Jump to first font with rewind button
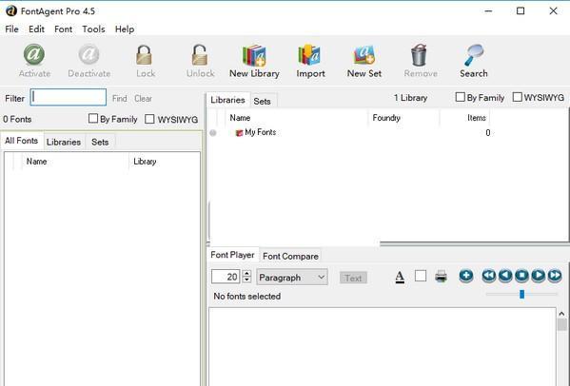 [x=489, y=276]
